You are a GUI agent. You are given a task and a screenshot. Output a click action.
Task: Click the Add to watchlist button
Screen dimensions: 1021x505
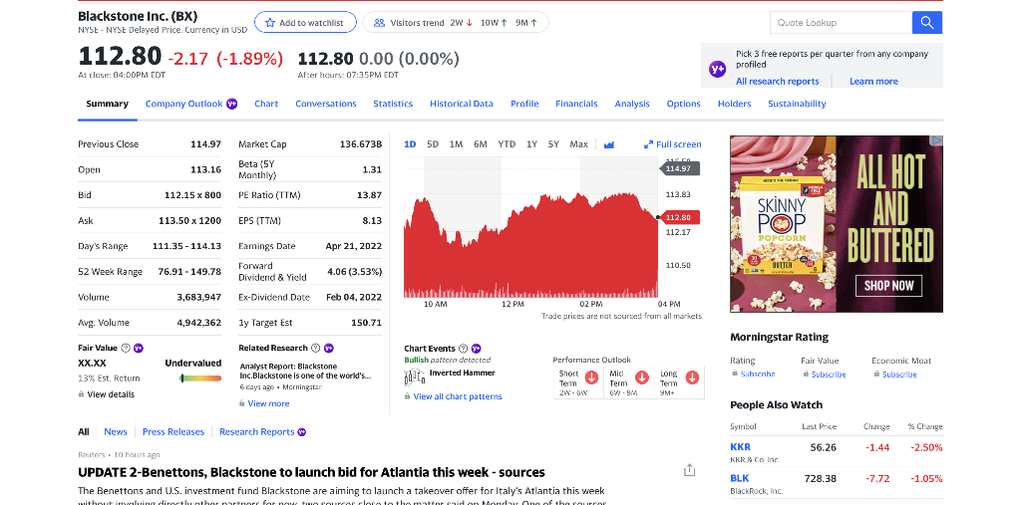point(305,22)
